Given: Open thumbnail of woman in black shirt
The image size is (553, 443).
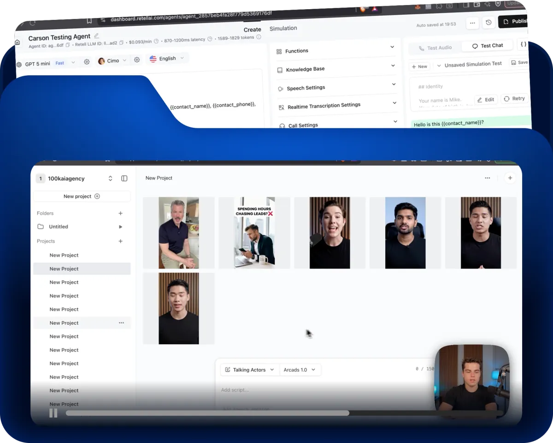Looking at the screenshot, I should (330, 233).
